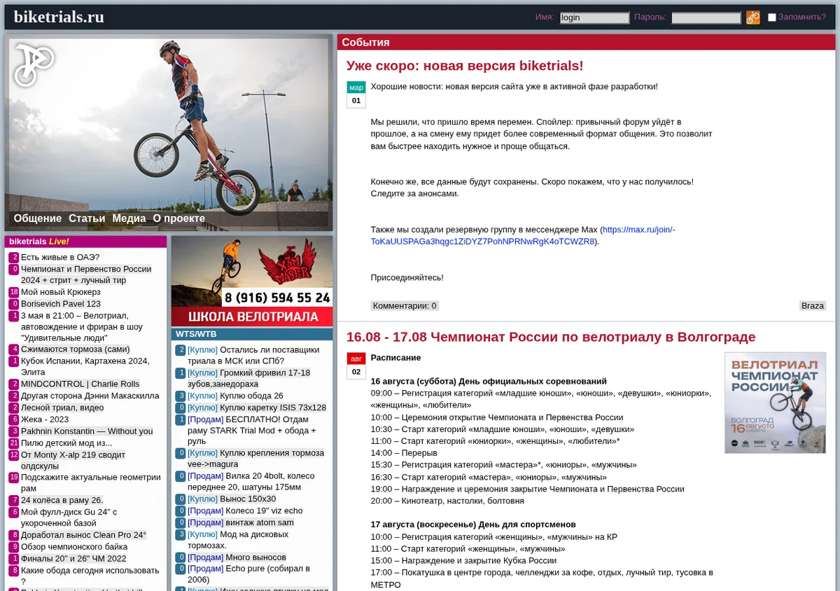Open the авг 02 date badge

(x=356, y=366)
